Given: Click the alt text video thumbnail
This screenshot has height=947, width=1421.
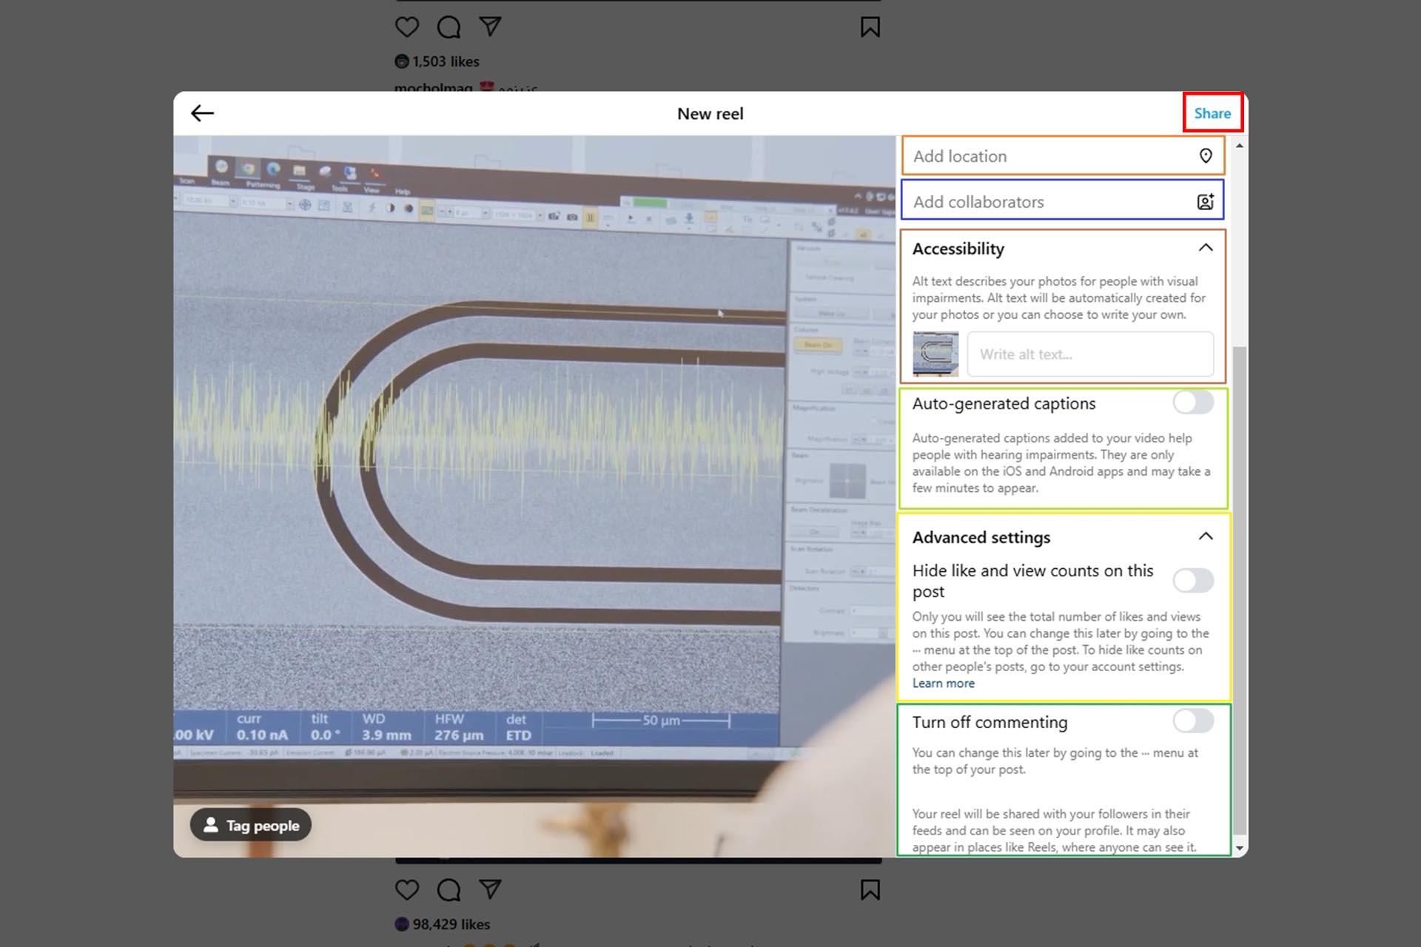Looking at the screenshot, I should pos(935,354).
